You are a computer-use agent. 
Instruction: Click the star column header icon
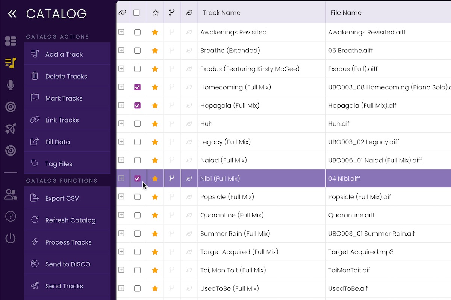(156, 13)
